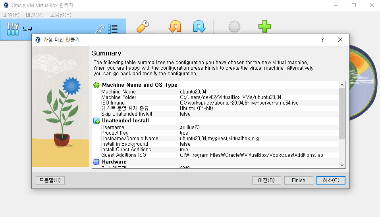Screen dimensions: 380x217
Task: Click the Summary heading text
Action: click(106, 53)
